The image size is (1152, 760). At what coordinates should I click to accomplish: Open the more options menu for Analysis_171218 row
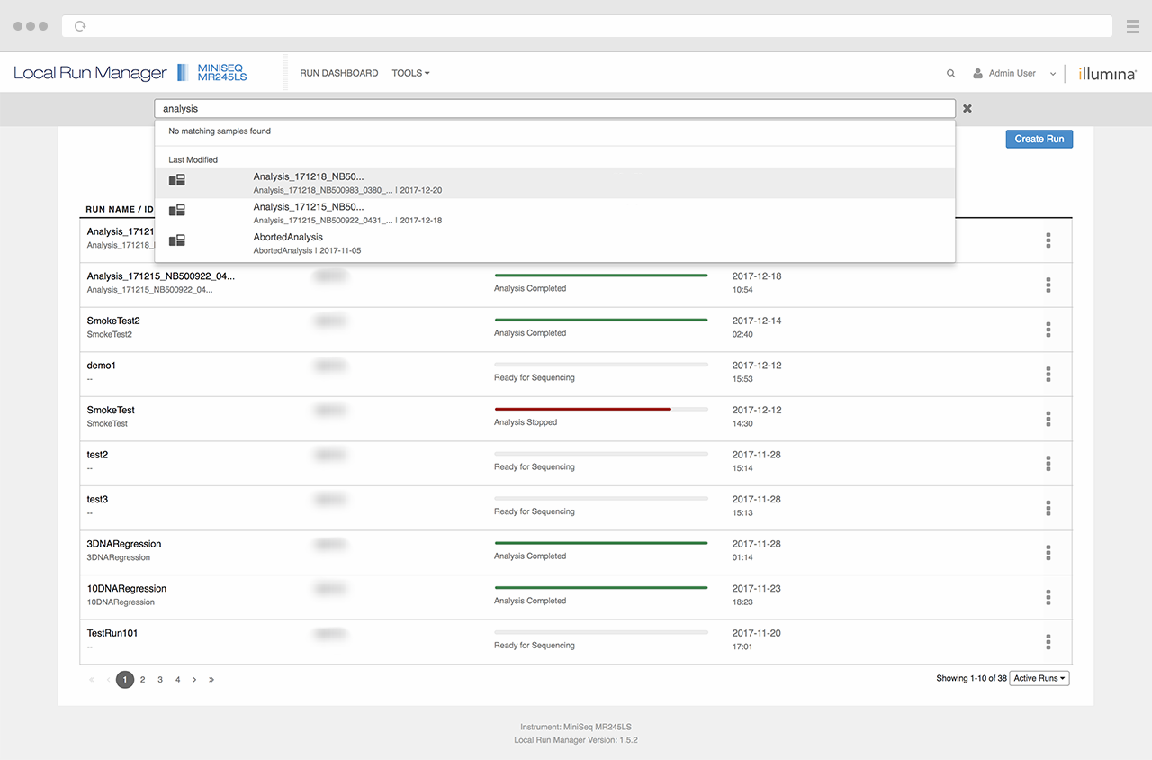click(x=1048, y=240)
